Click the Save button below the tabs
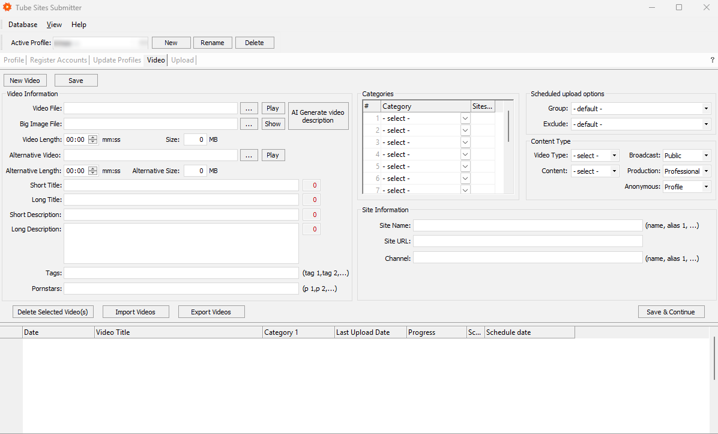This screenshot has height=434, width=718. 76,80
